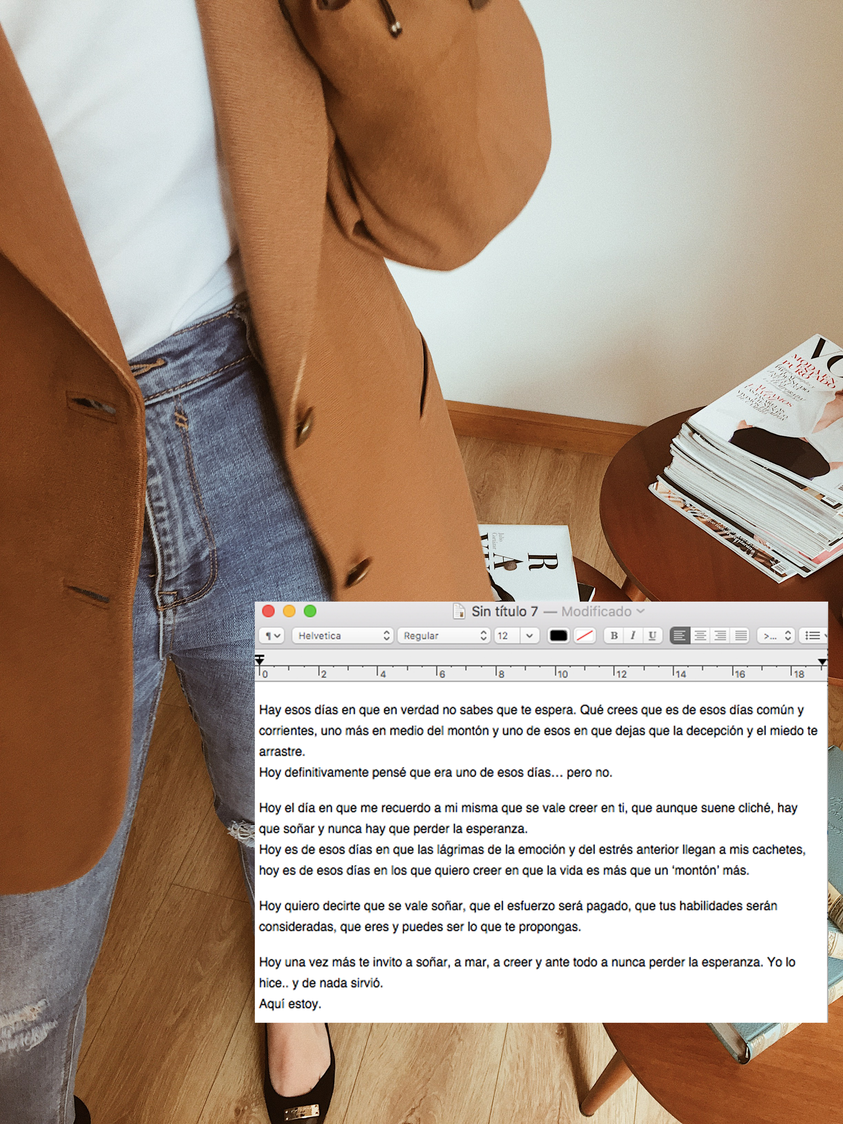Click the right margin marker on ruler
843x1124 pixels.
(x=822, y=662)
